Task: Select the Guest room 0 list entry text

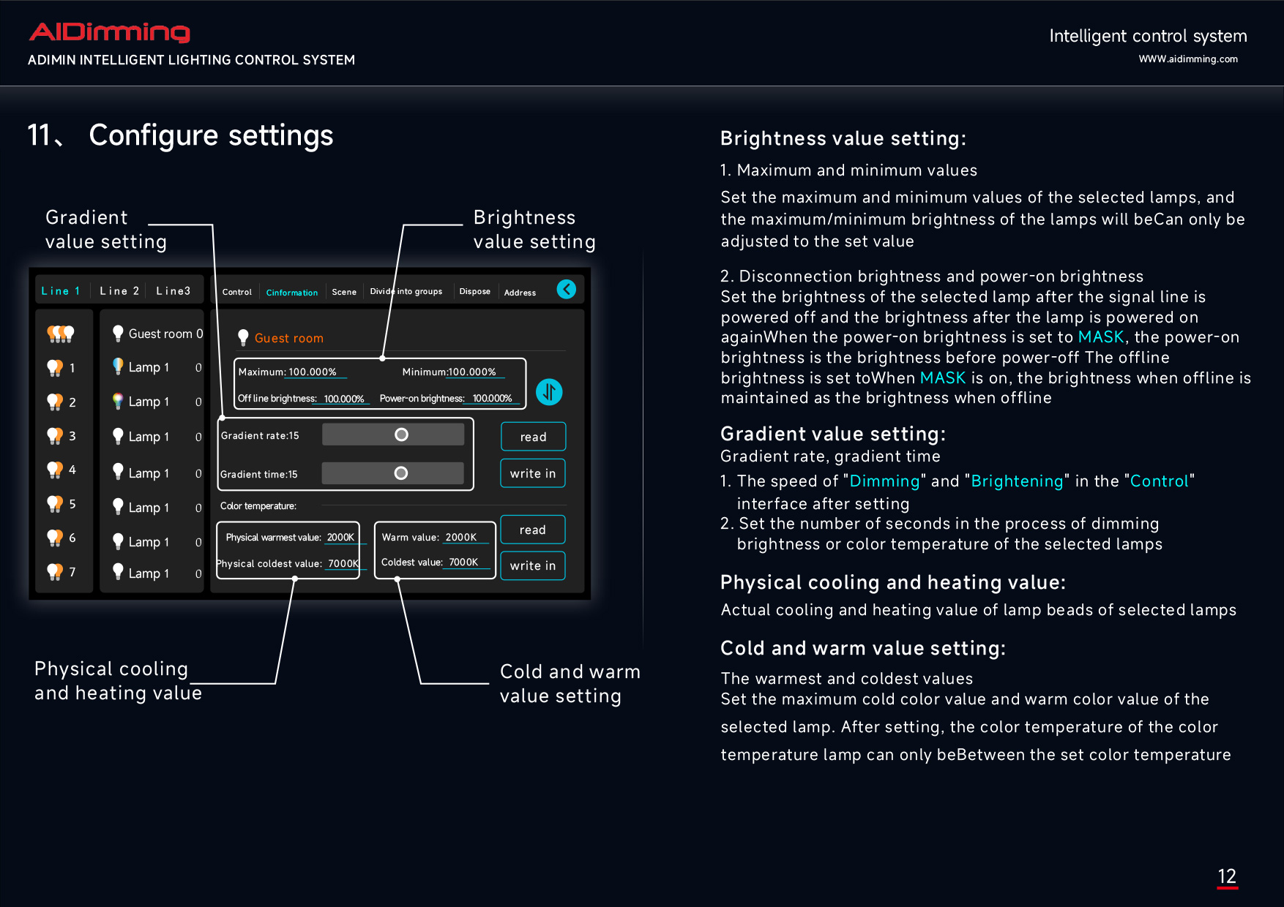Action: [x=166, y=334]
